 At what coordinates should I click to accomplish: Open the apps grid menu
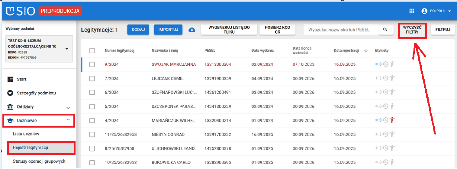[411, 11]
